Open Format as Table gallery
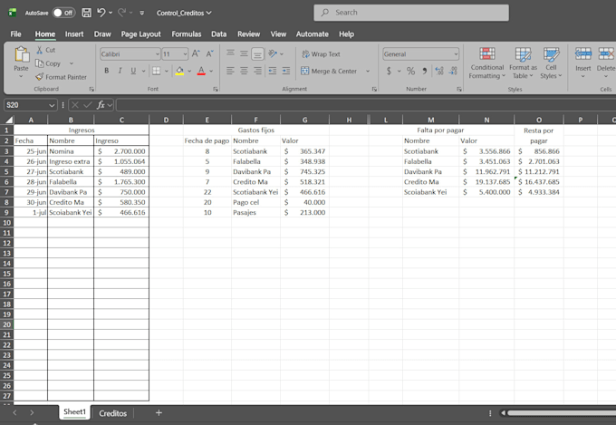This screenshot has width=616, height=425. point(523,63)
